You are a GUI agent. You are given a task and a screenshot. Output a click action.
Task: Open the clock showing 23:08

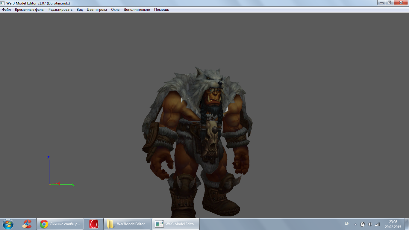[x=393, y=224]
